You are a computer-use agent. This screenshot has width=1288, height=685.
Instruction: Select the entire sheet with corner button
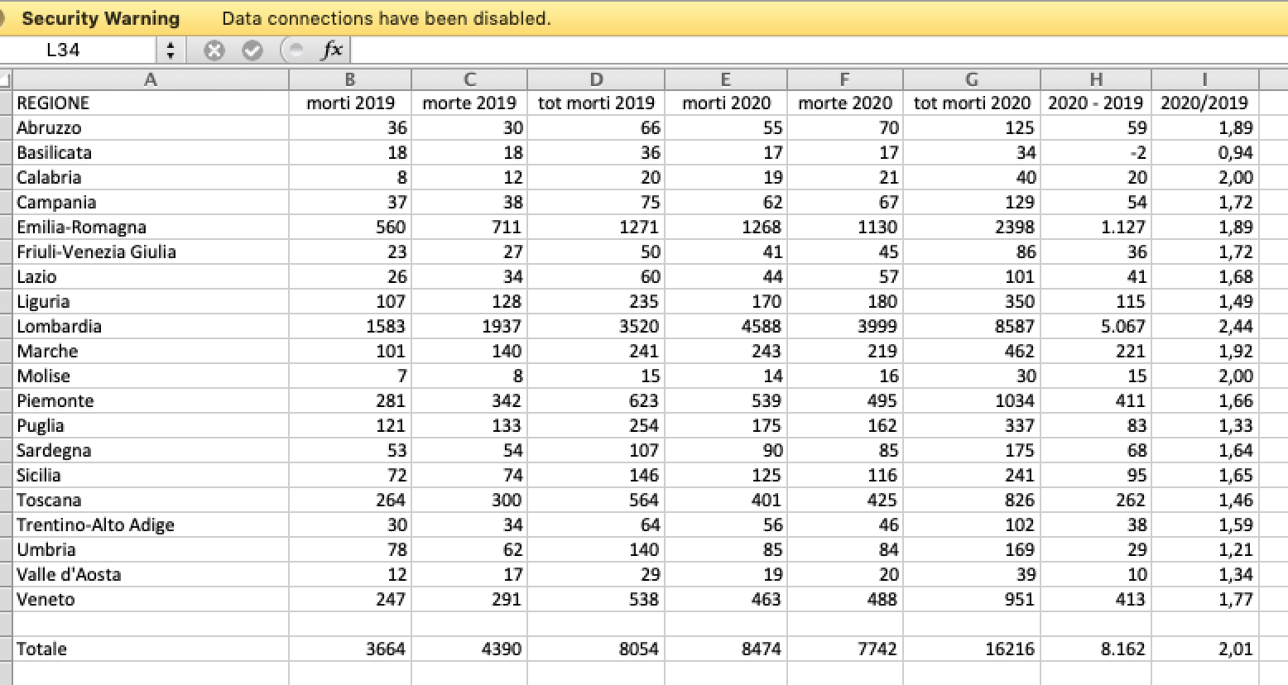(x=6, y=80)
